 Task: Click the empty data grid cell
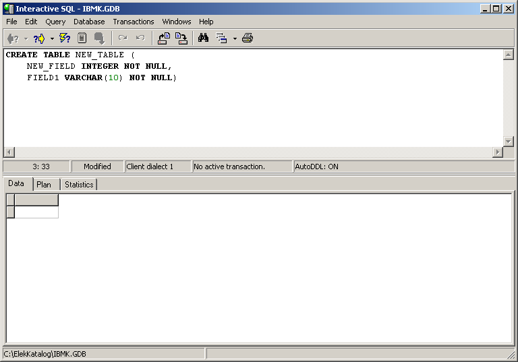(36, 212)
